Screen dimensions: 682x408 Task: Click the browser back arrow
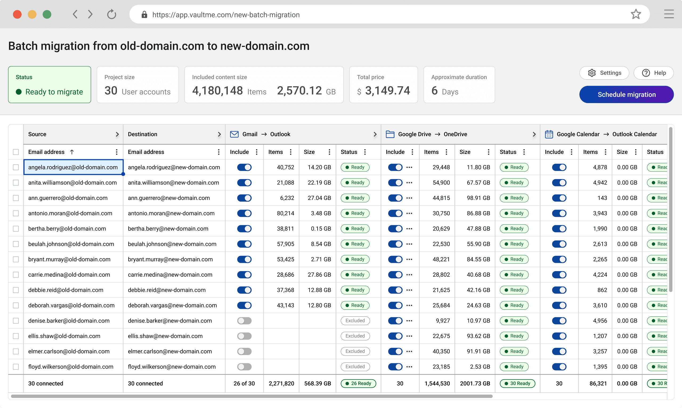pyautogui.click(x=75, y=14)
